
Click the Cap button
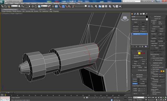143,81
